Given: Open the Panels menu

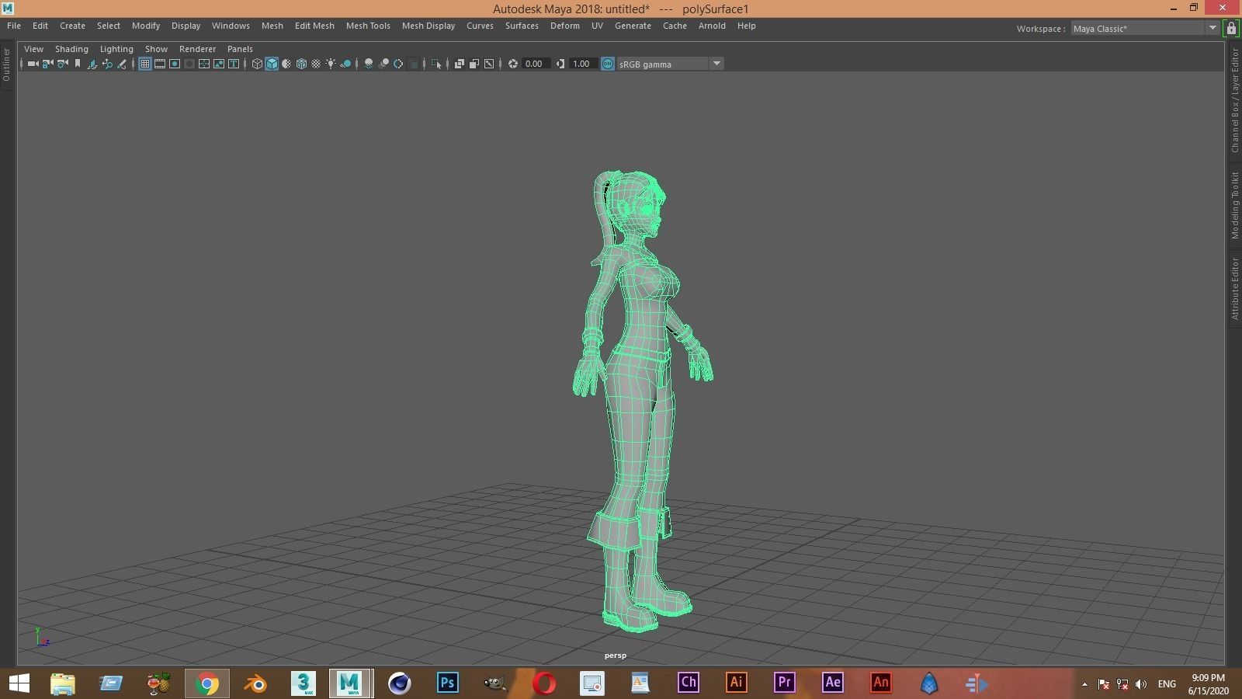Looking at the screenshot, I should [x=240, y=48].
